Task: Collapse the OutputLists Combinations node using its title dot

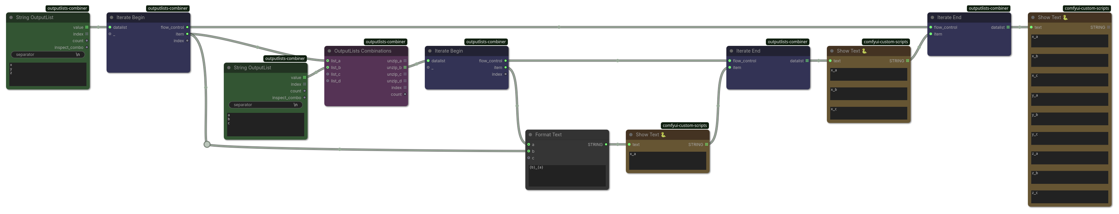Action: coord(329,51)
